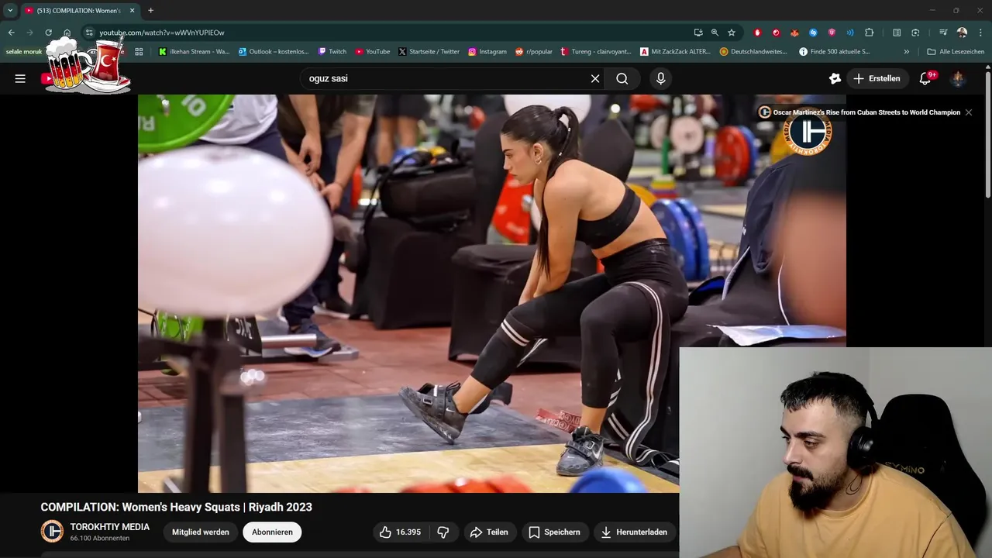Show more bookmarks with chevron

(907, 52)
